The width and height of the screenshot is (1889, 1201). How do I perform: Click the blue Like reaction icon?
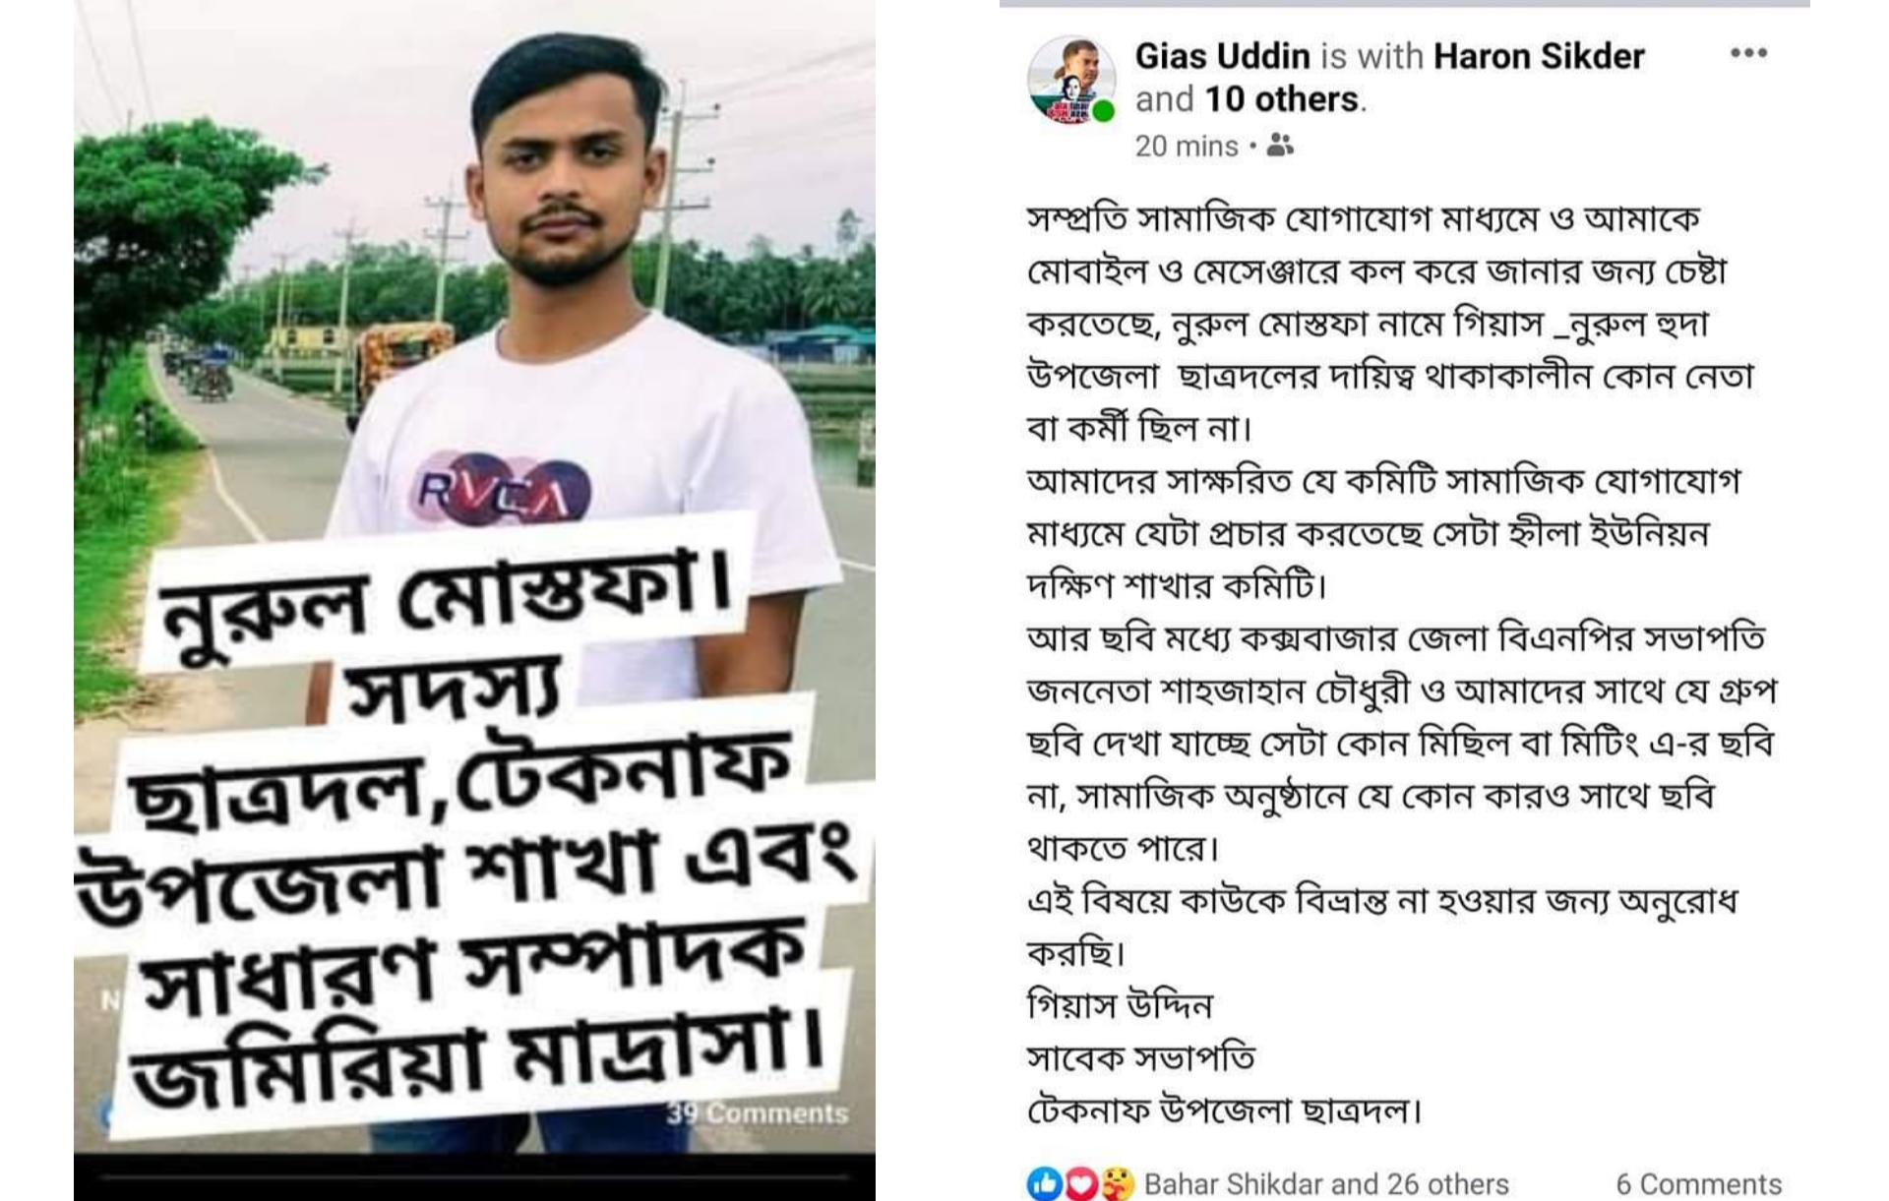coord(1044,1183)
